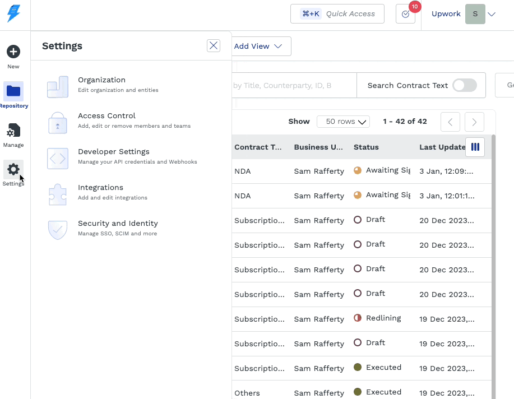Click the Upwork link
The image size is (514, 399).
pos(446,13)
